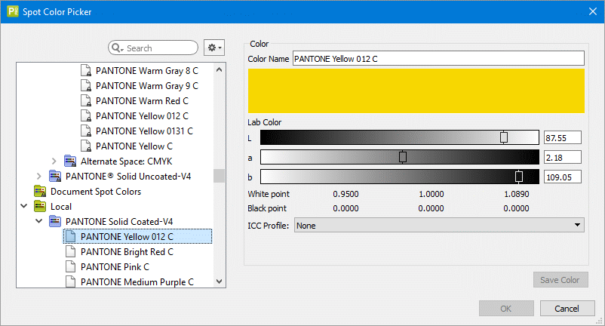Click the Save Color button

point(560,280)
